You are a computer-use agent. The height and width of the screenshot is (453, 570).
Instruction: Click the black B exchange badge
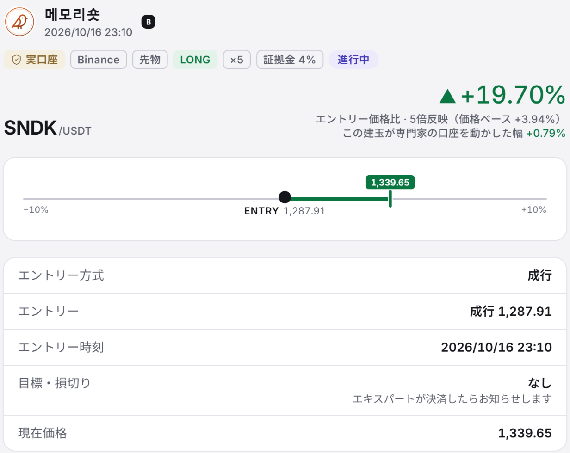(x=148, y=22)
